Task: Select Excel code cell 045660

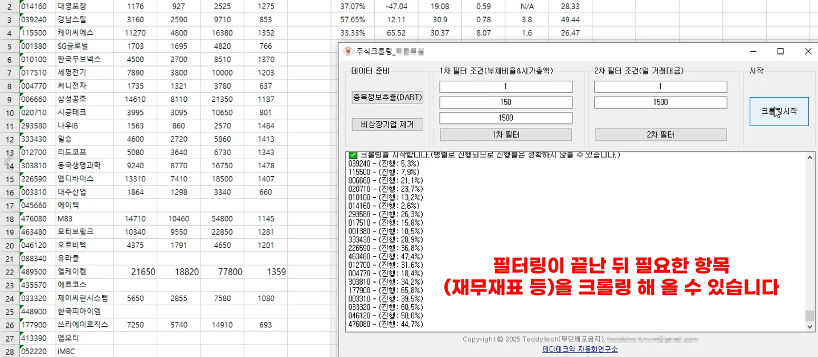Action: pos(38,205)
